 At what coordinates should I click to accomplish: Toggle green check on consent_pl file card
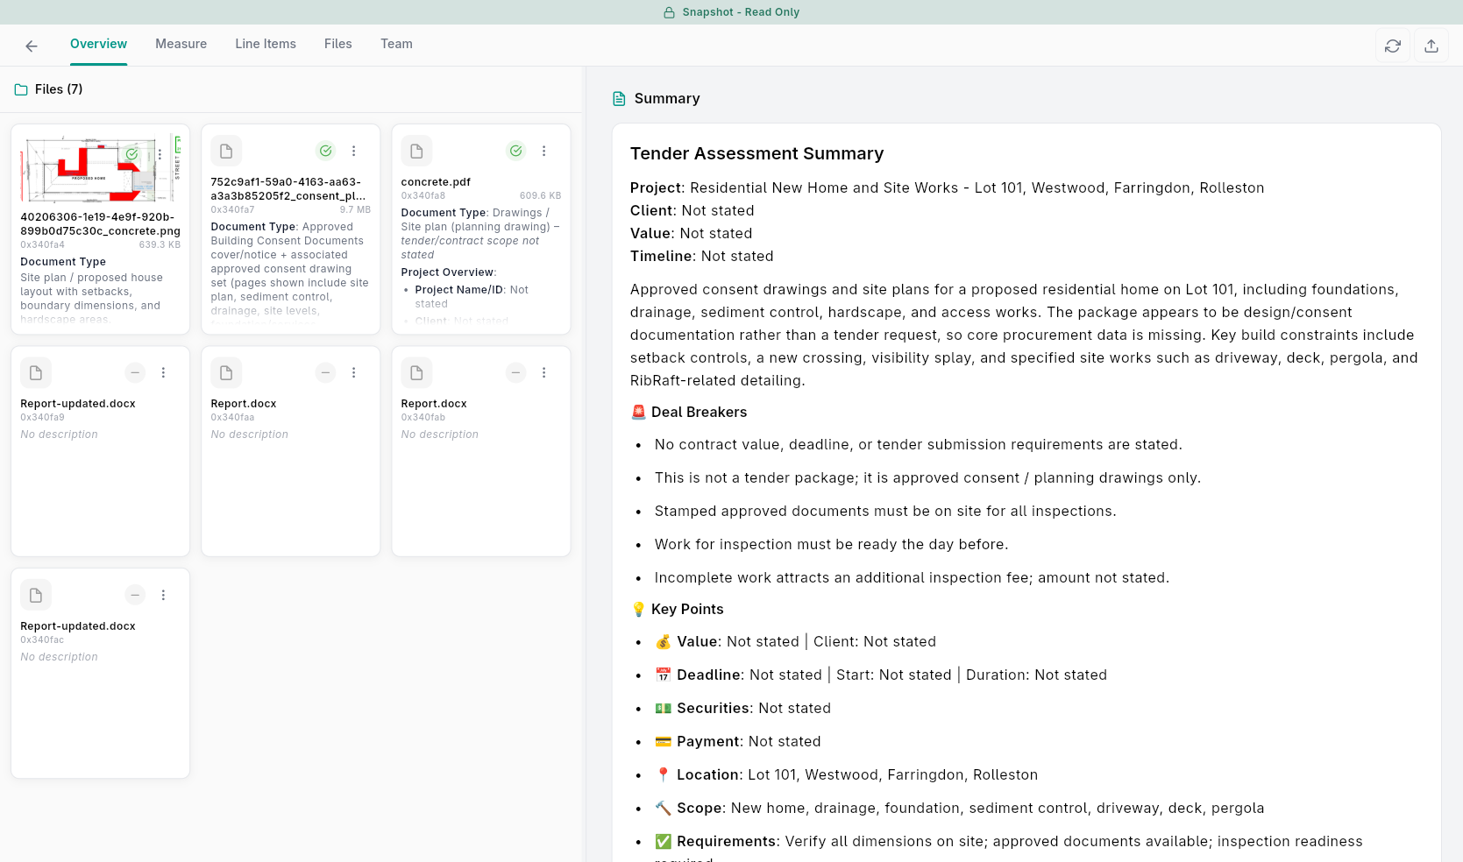click(x=325, y=151)
